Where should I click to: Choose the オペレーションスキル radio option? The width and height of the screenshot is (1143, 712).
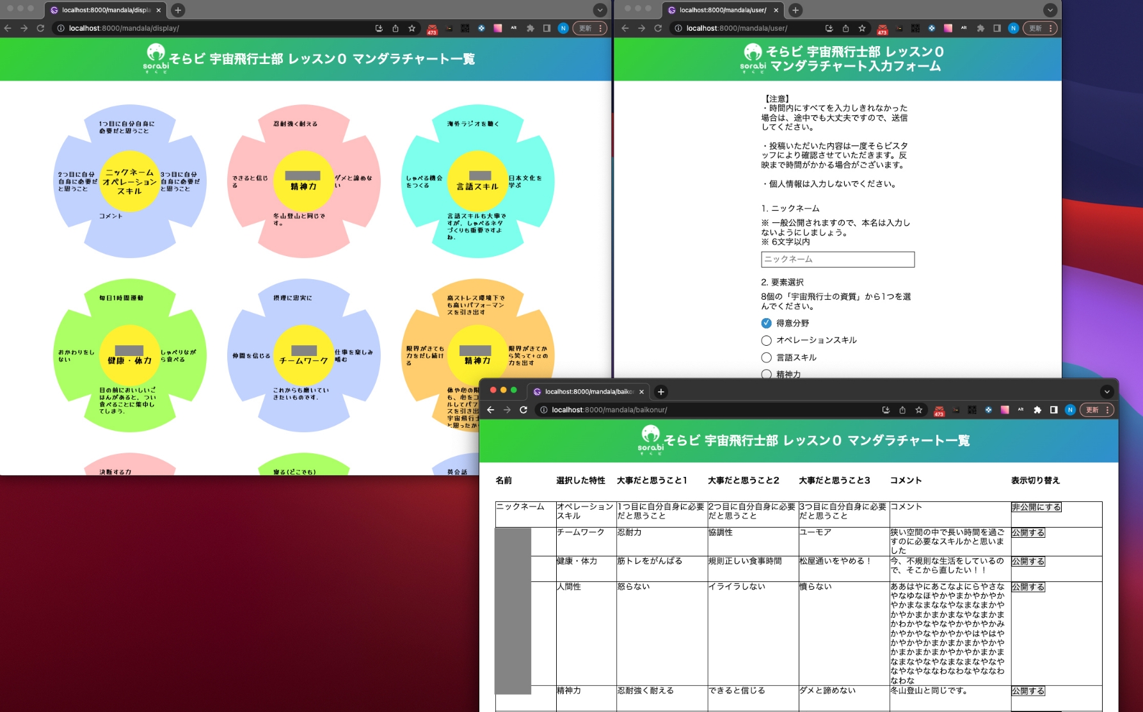[766, 341]
